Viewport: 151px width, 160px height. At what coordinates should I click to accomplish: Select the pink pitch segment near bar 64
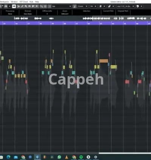pyautogui.click(x=109, y=55)
